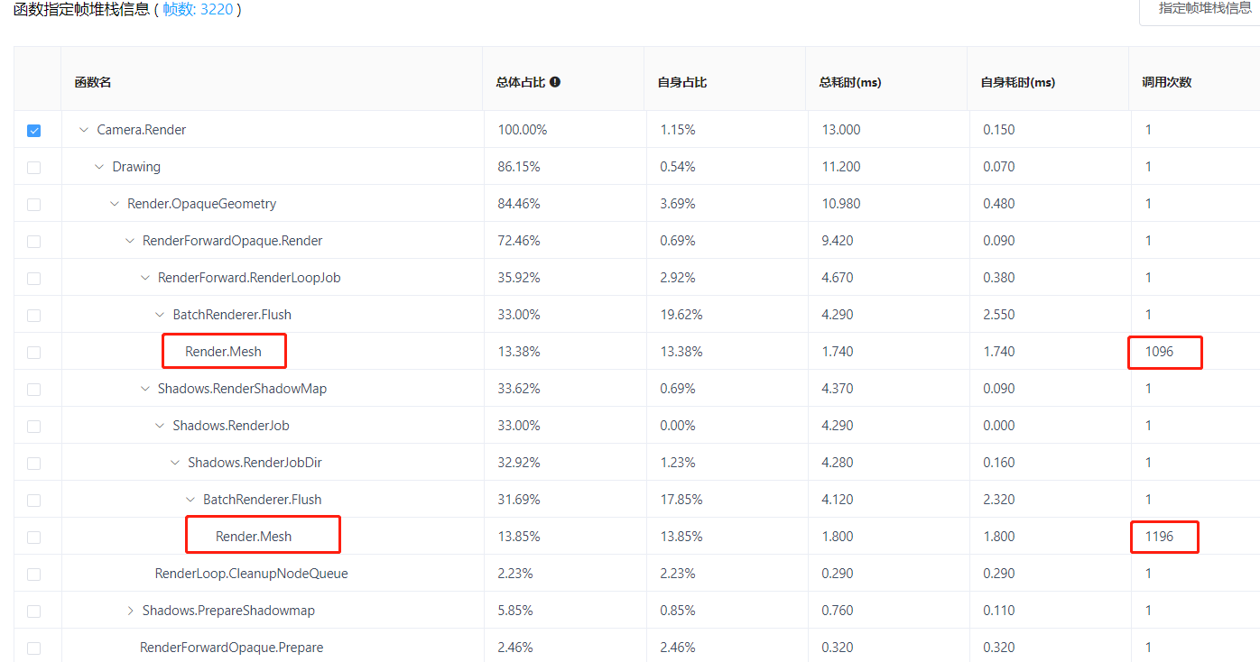Click the Render.Mesh row with 13.85%
1260x662 pixels.
254,537
